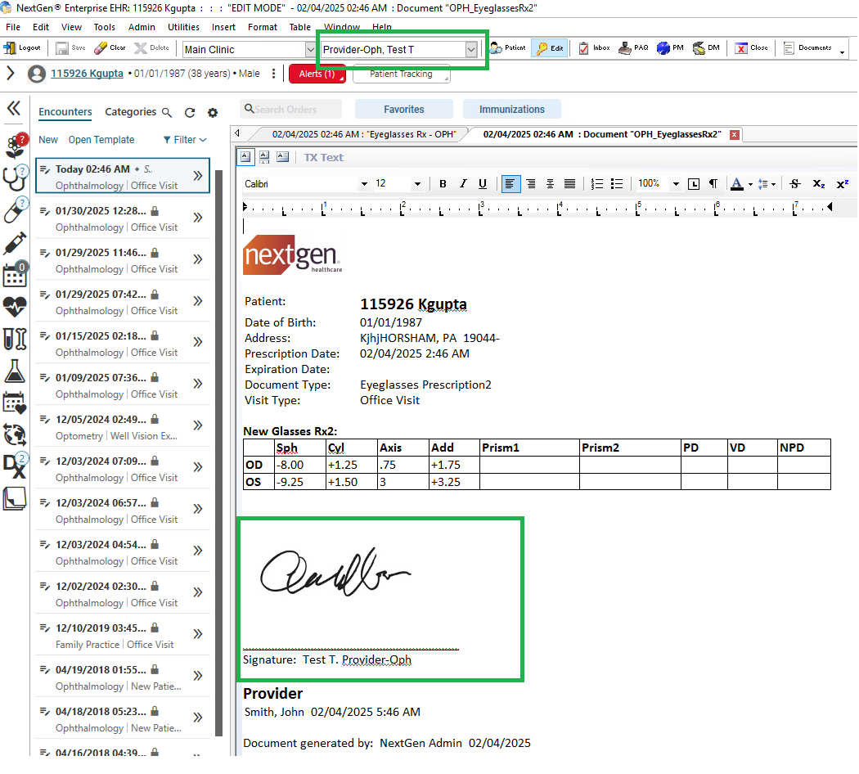The height and width of the screenshot is (774, 859).
Task: Toggle subscript formatting
Action: [x=818, y=184]
